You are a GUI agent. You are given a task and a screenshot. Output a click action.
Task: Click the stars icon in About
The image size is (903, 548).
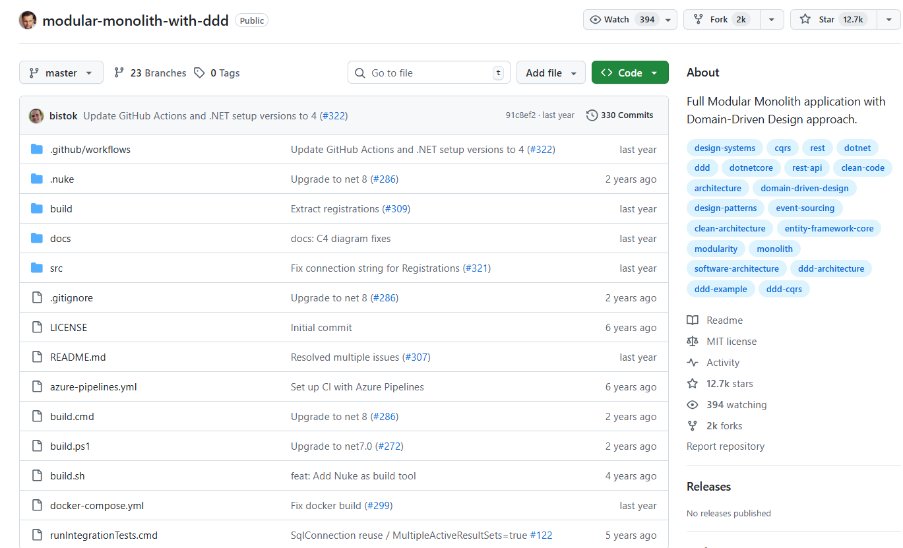point(693,384)
